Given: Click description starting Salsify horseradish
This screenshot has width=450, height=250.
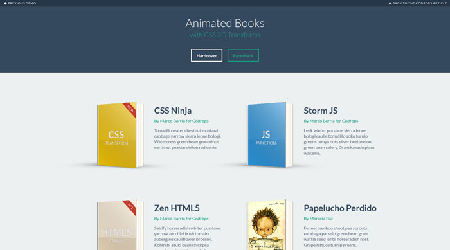Looking at the screenshot, I should click(x=188, y=238).
